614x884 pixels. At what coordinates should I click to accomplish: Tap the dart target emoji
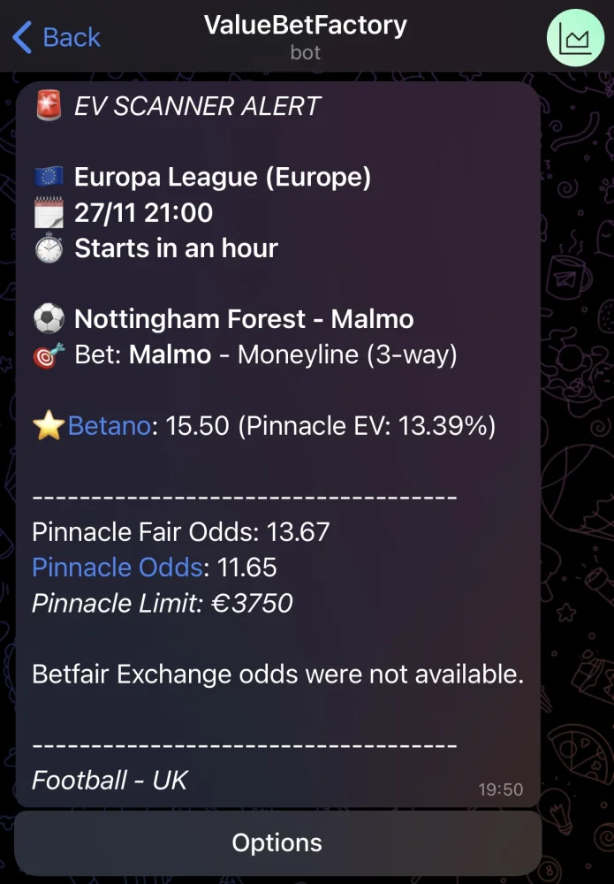tap(49, 354)
